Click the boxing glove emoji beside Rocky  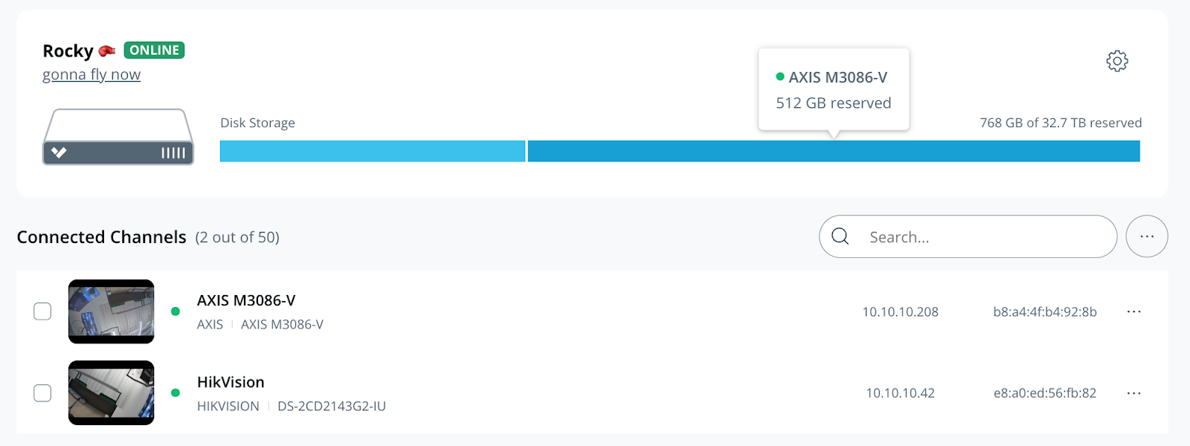pos(107,51)
